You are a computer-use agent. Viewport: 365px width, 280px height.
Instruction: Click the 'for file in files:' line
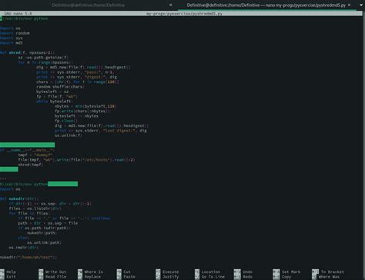29,213
